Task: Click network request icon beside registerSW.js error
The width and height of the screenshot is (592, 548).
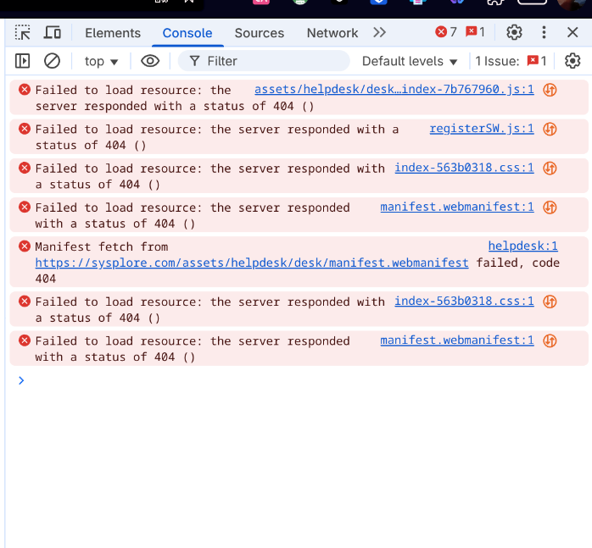Action: 550,130
